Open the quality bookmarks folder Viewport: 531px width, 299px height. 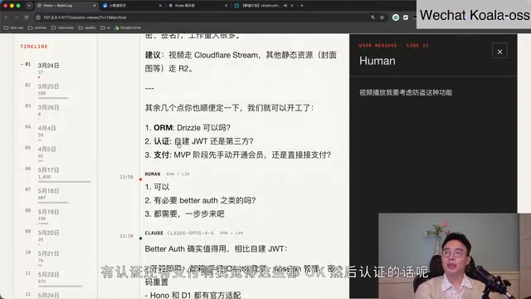(87, 27)
